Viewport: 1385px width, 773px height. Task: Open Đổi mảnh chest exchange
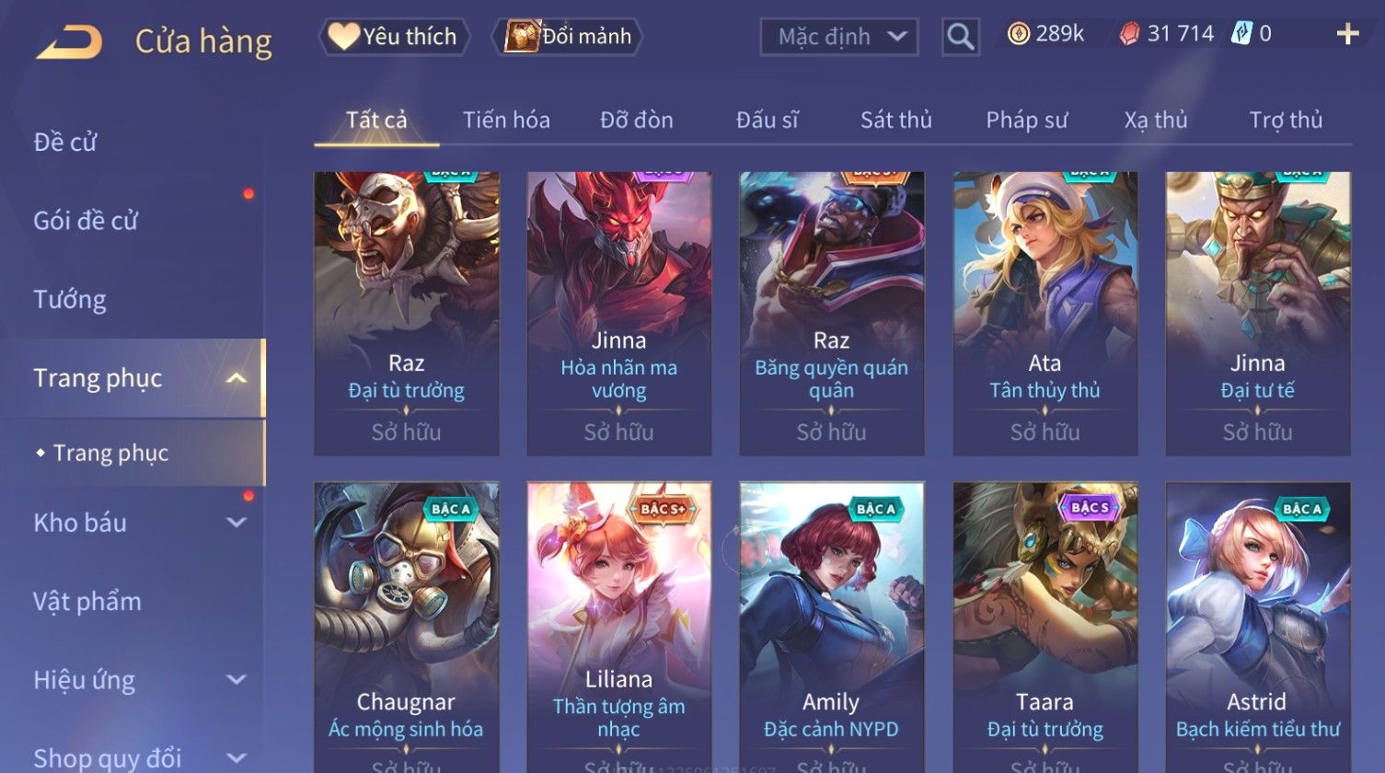568,37
